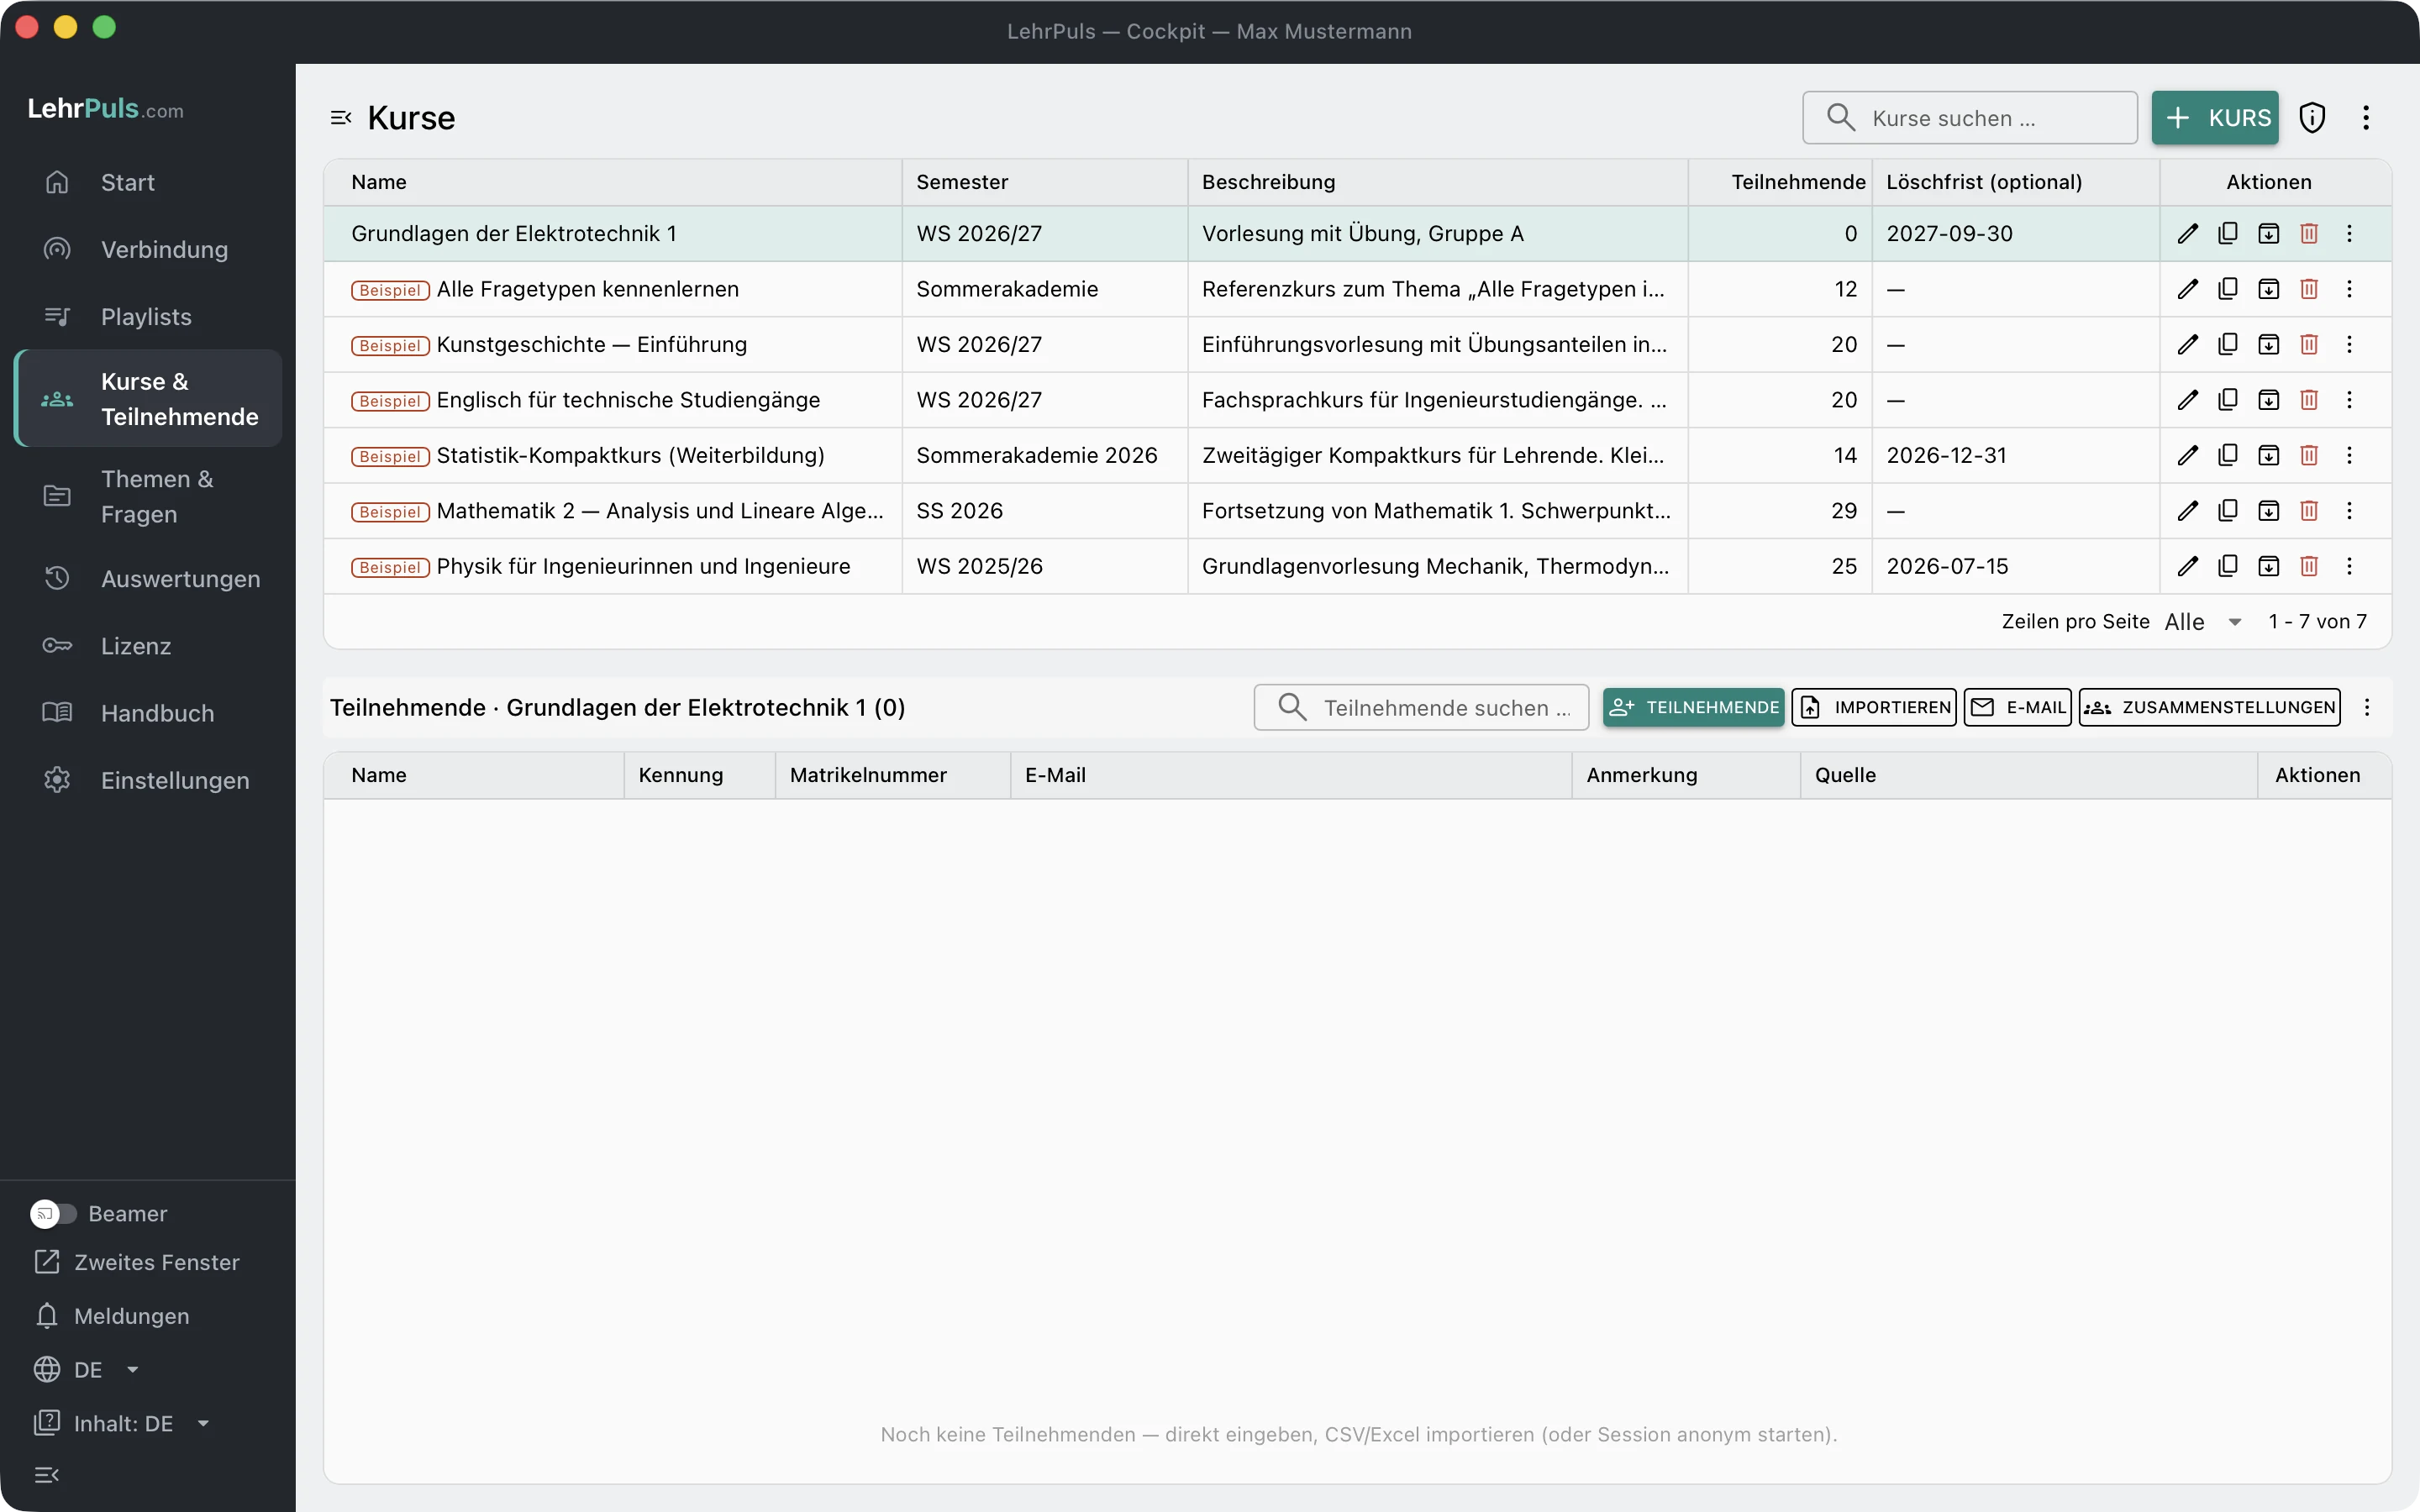The height and width of the screenshot is (1512, 2420).
Task: Edit the Grundlagen der Elektrotechnik 1 course
Action: [x=2187, y=234]
